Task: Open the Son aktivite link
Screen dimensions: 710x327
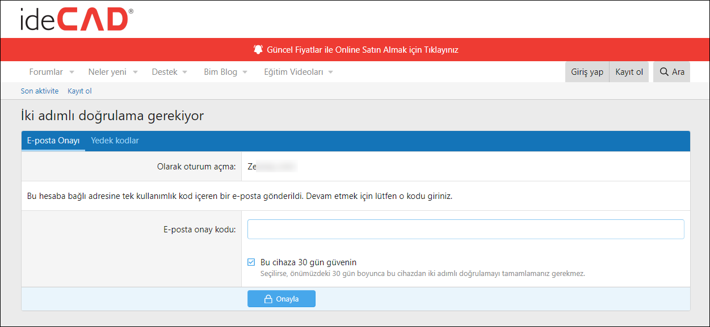Action: [x=40, y=91]
